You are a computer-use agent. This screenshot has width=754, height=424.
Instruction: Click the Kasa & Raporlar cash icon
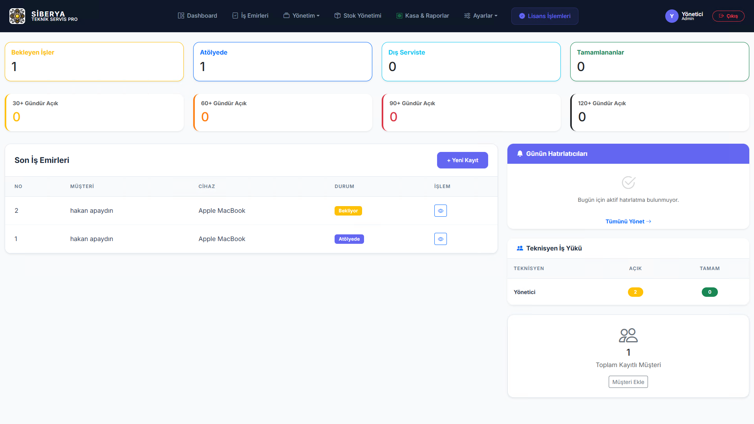click(399, 16)
